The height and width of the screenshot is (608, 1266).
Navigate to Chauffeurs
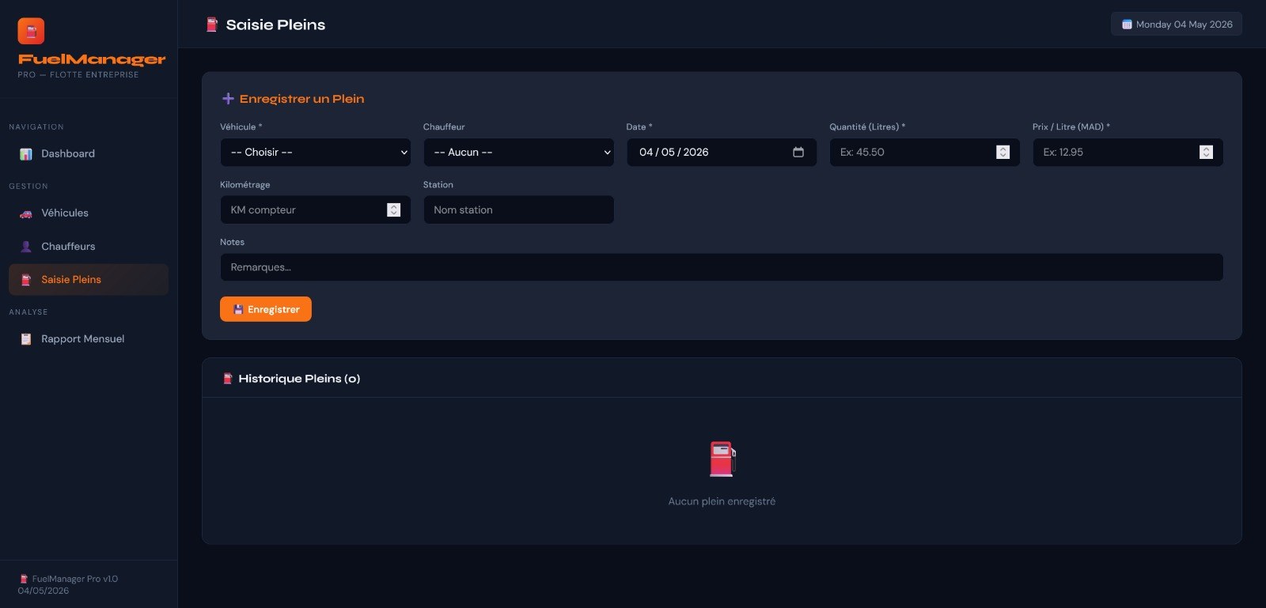coord(89,247)
